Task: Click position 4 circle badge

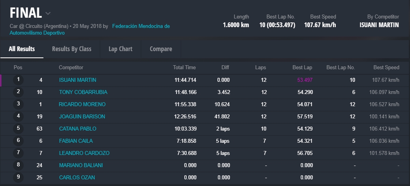Action: point(18,116)
